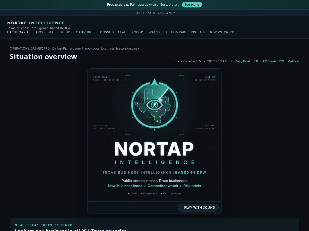Open the Export nav item
The height and width of the screenshot is (231, 309).
tap(139, 32)
